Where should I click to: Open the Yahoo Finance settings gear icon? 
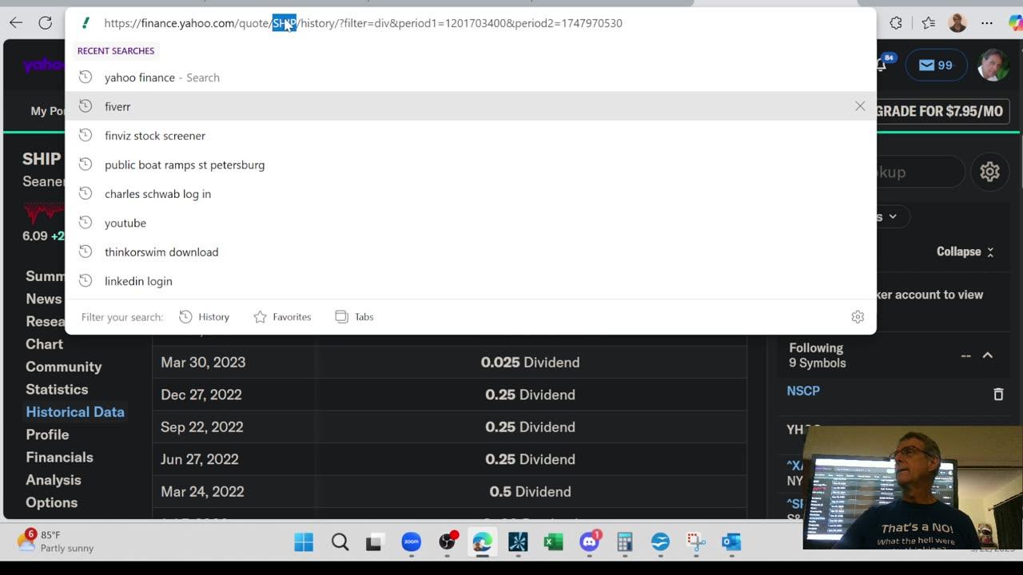(x=989, y=172)
